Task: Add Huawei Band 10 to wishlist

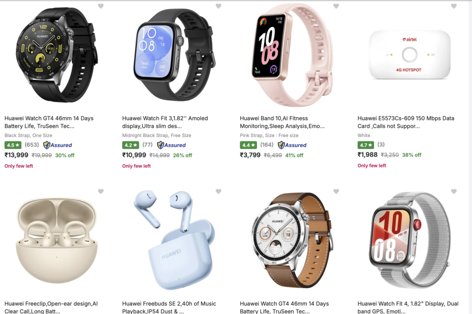Action: click(336, 6)
